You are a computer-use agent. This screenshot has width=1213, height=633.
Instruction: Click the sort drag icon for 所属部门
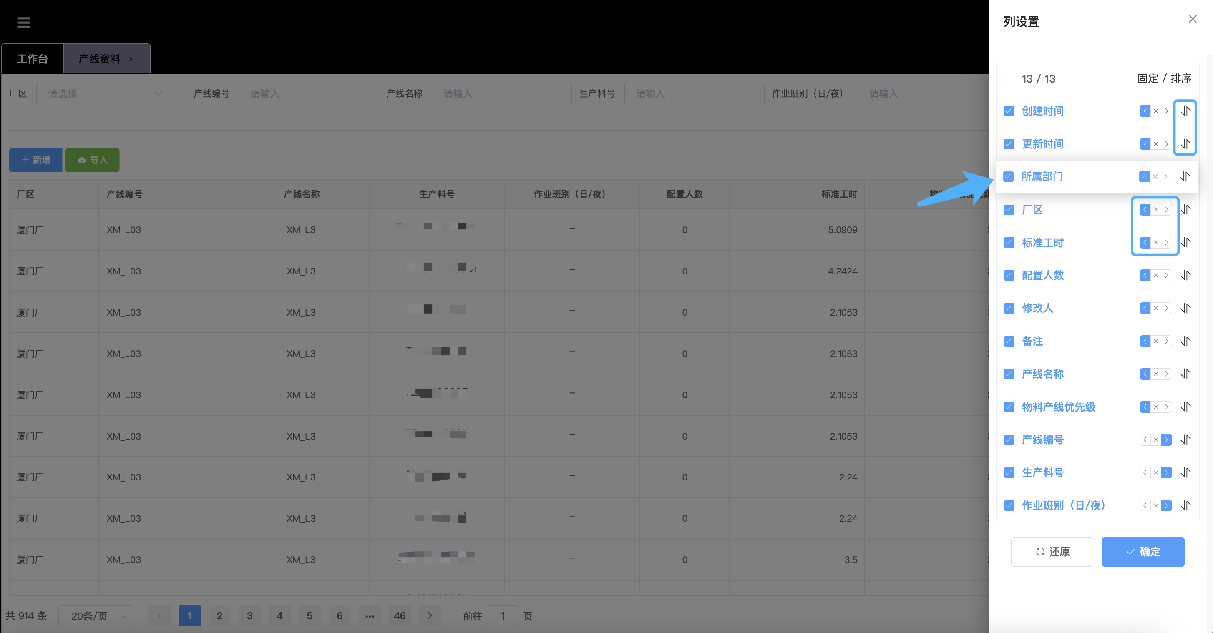pyautogui.click(x=1184, y=176)
